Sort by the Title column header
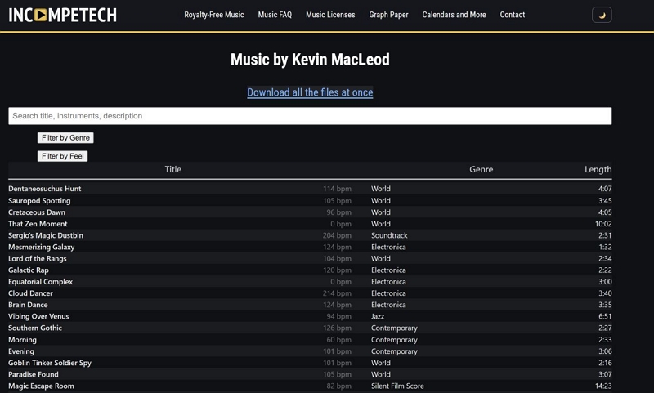The image size is (654, 393). 172,169
